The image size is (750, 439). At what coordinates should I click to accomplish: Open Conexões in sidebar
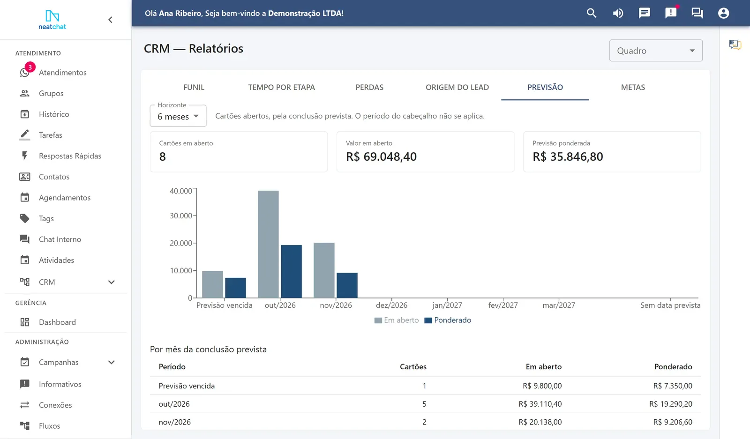[x=66, y=405]
